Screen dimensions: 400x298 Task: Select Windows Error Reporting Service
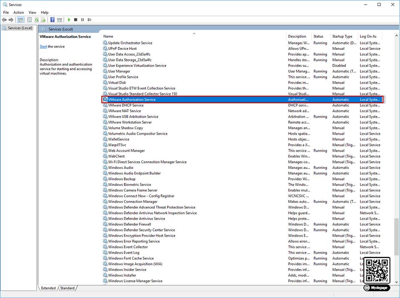(242, 241)
